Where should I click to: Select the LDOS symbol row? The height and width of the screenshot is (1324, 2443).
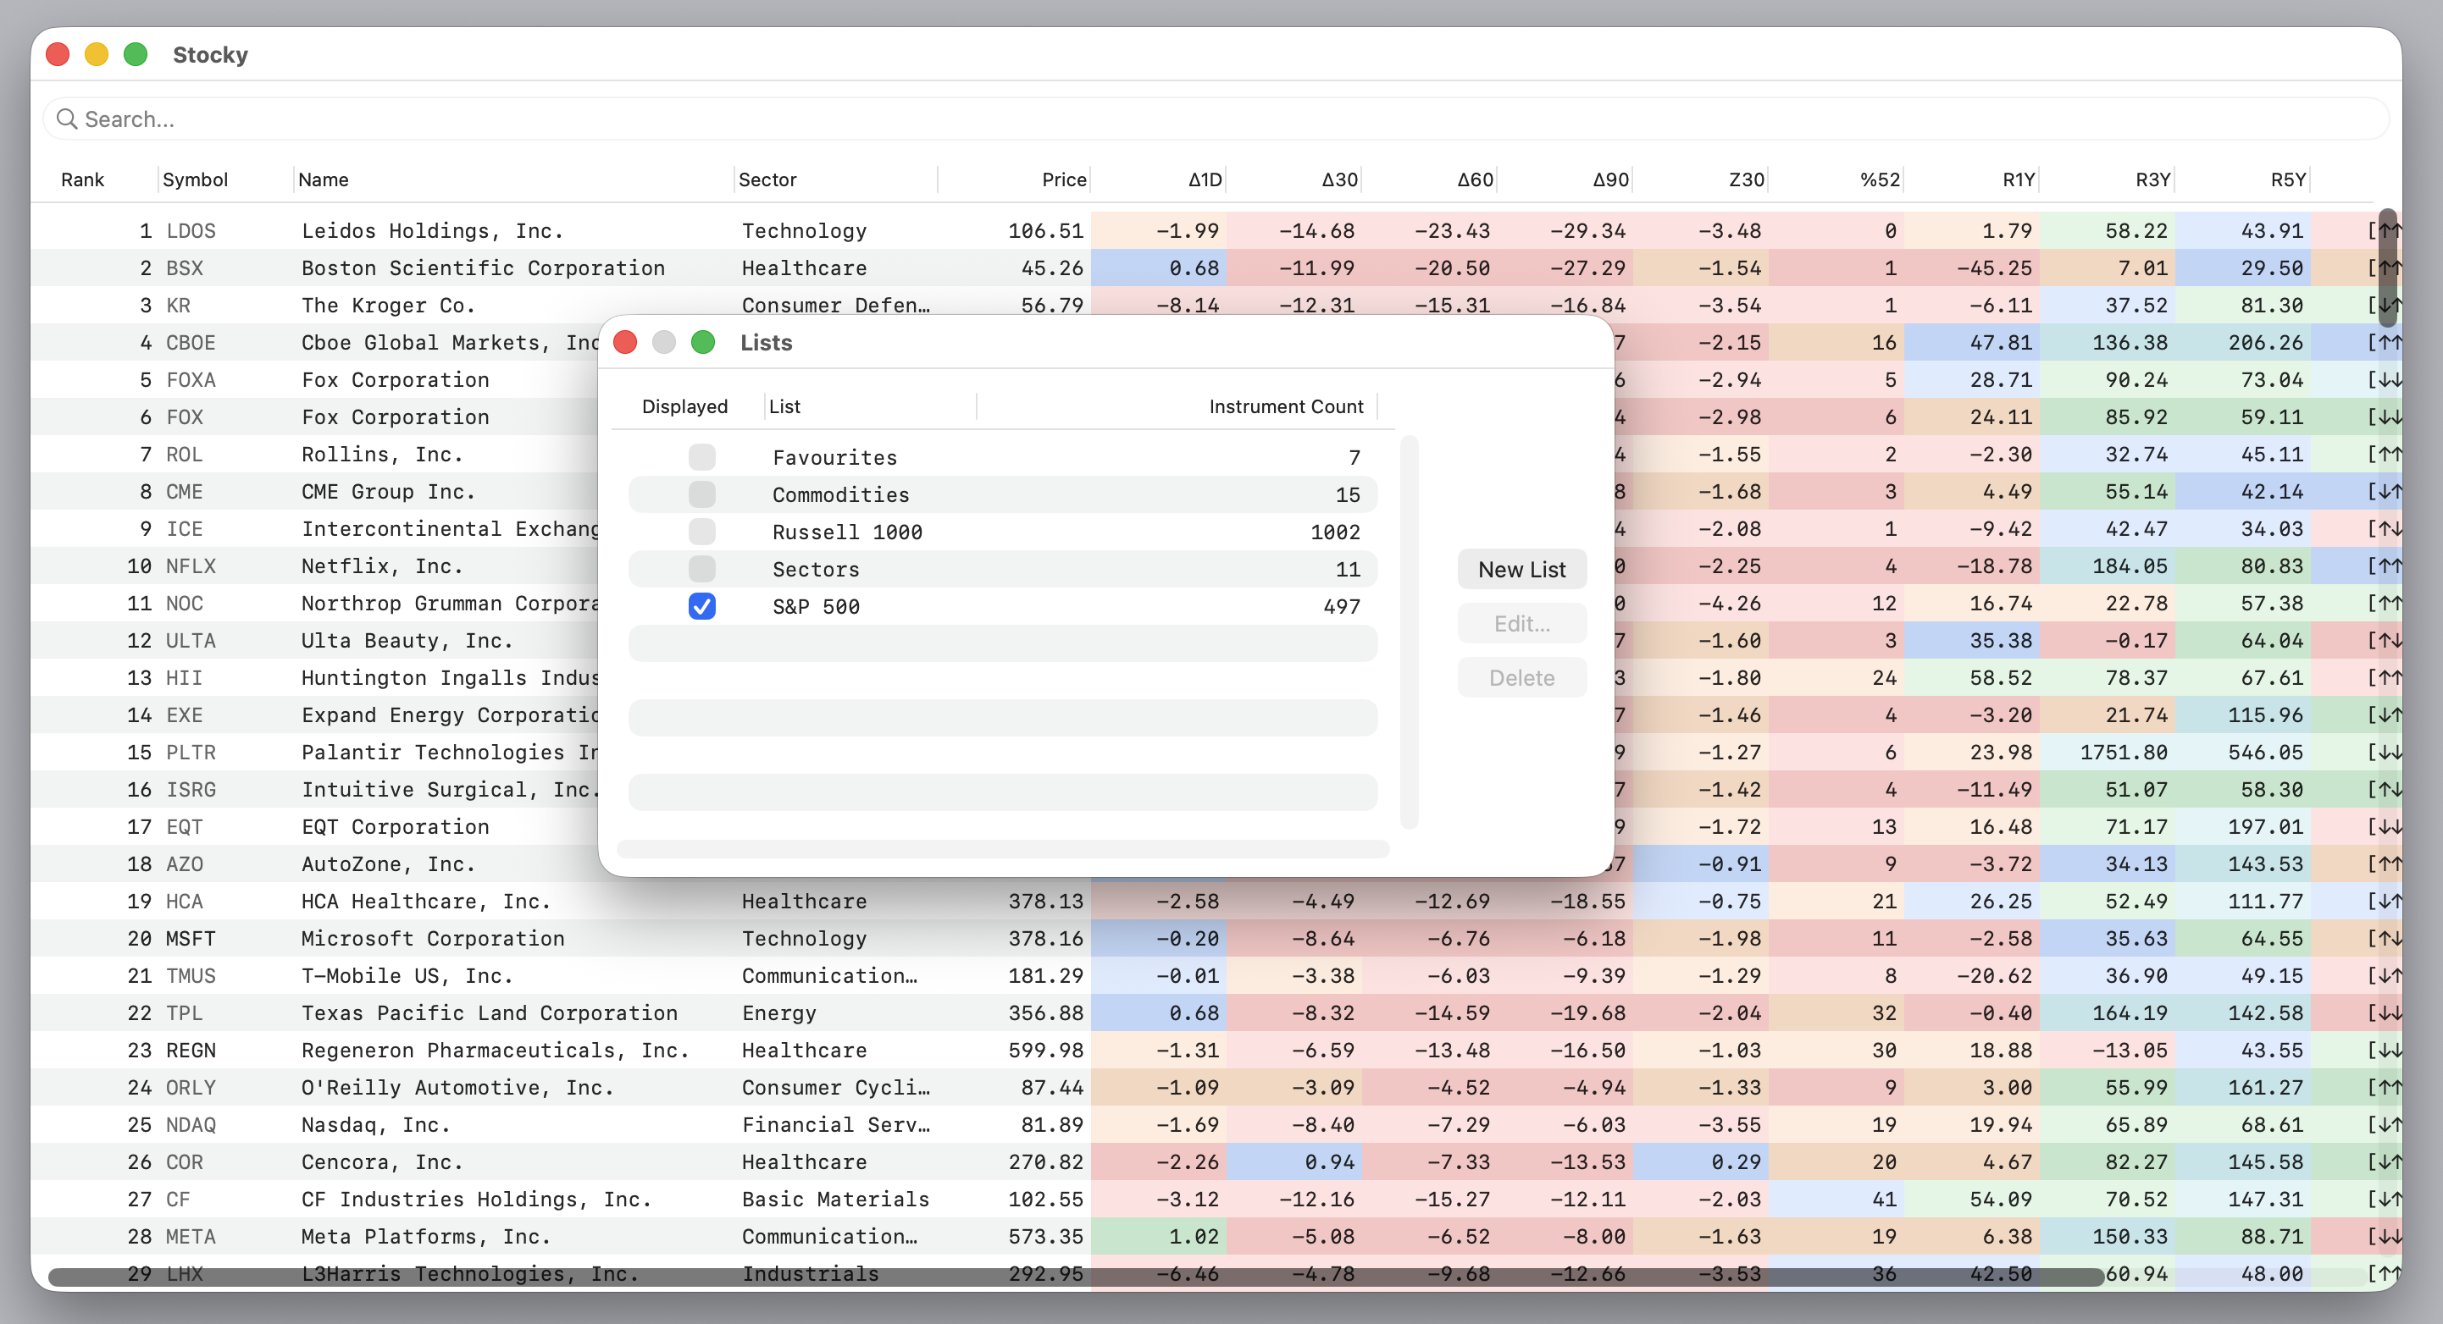pyautogui.click(x=191, y=230)
